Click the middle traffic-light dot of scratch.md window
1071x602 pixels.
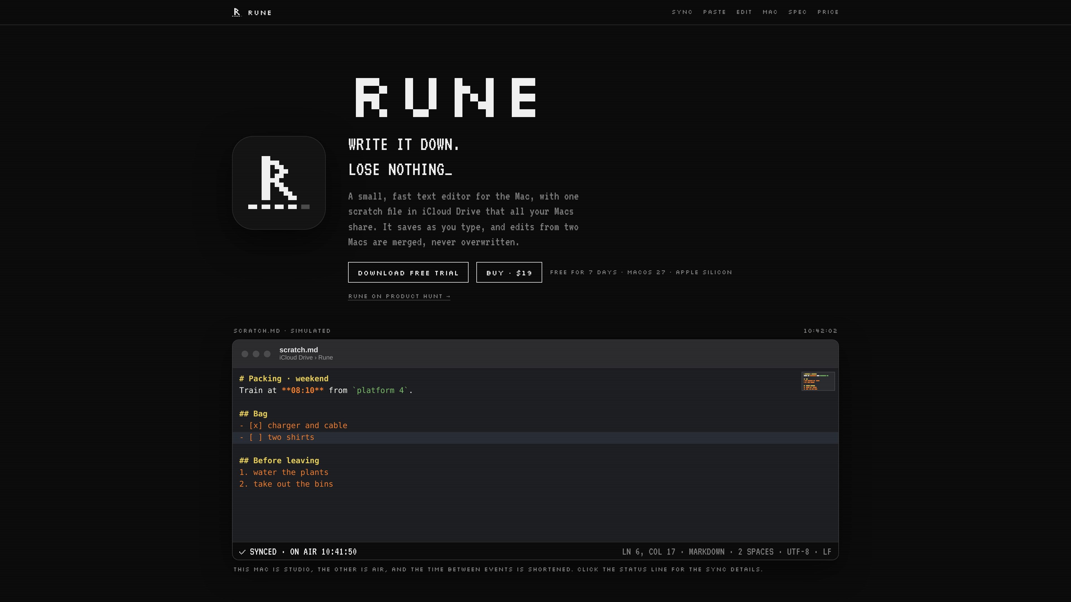256,354
